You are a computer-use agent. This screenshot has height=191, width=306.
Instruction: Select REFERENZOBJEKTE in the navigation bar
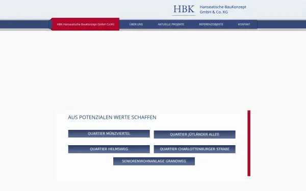click(211, 24)
